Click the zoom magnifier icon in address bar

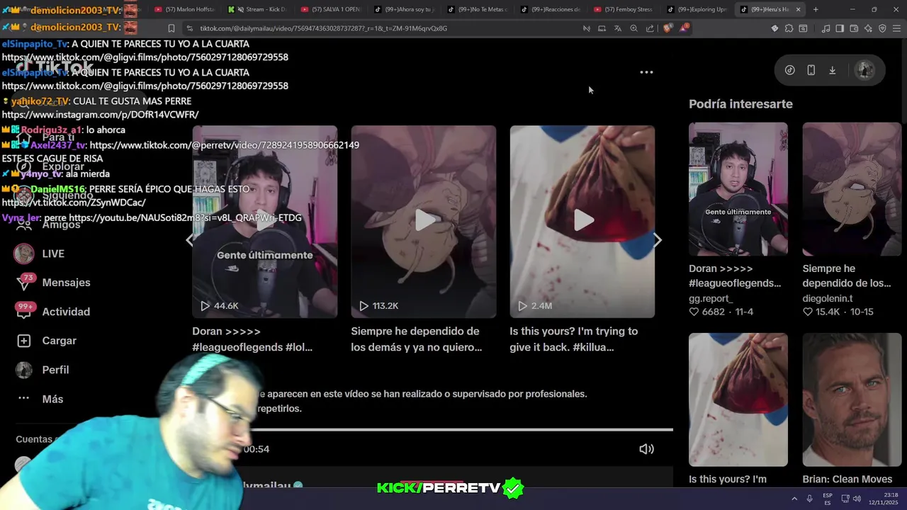coord(633,28)
